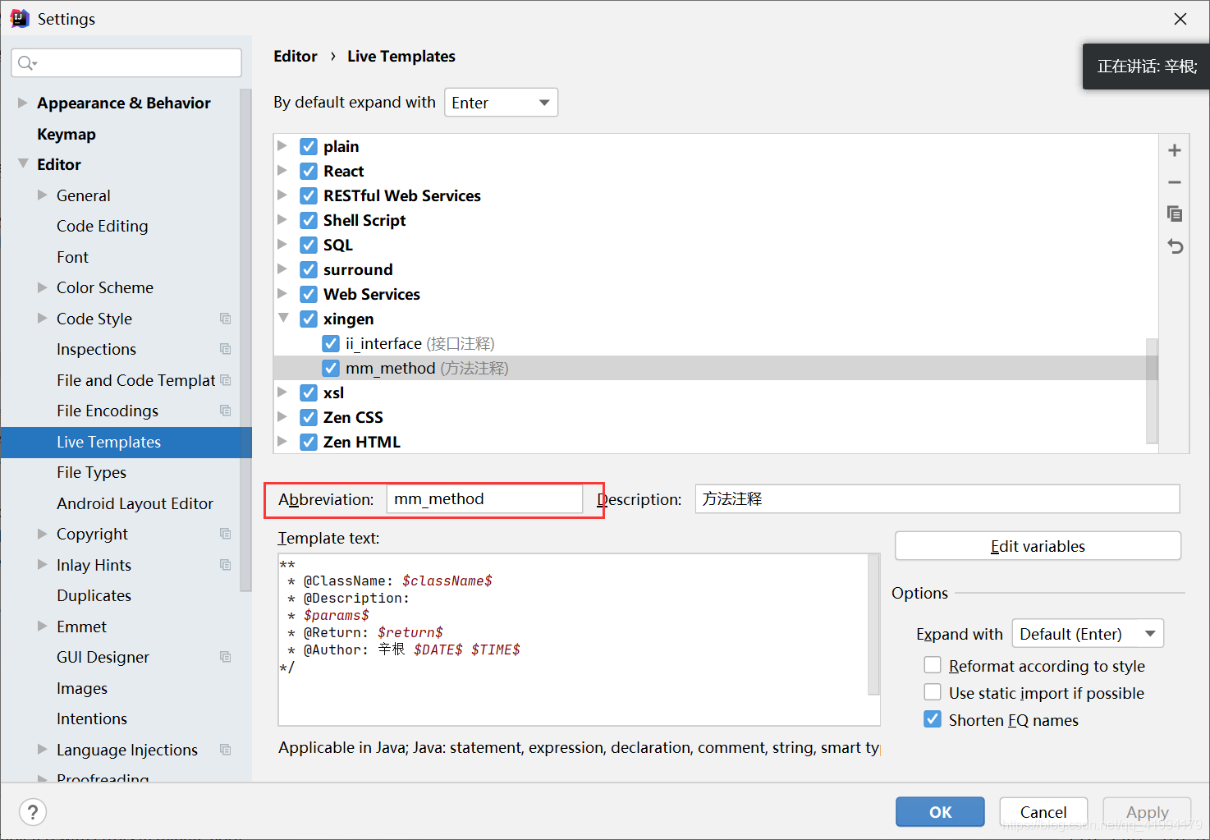
Task: Disable the ii_interface template checkbox
Action: click(x=331, y=343)
